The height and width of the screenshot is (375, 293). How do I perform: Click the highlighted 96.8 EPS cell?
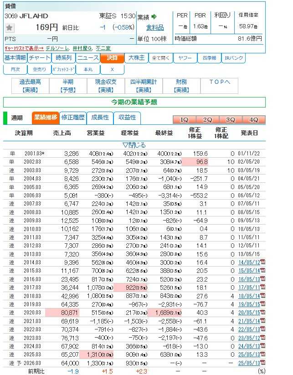point(195,162)
